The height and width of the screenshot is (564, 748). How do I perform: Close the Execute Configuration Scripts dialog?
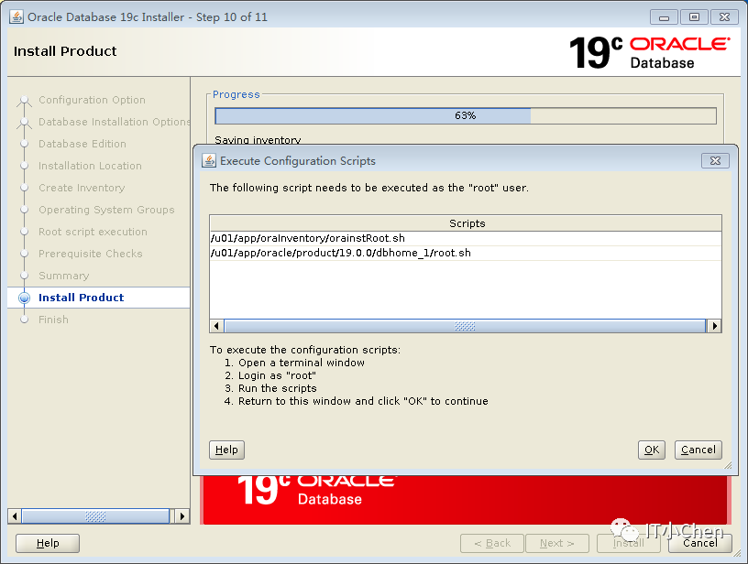(715, 160)
